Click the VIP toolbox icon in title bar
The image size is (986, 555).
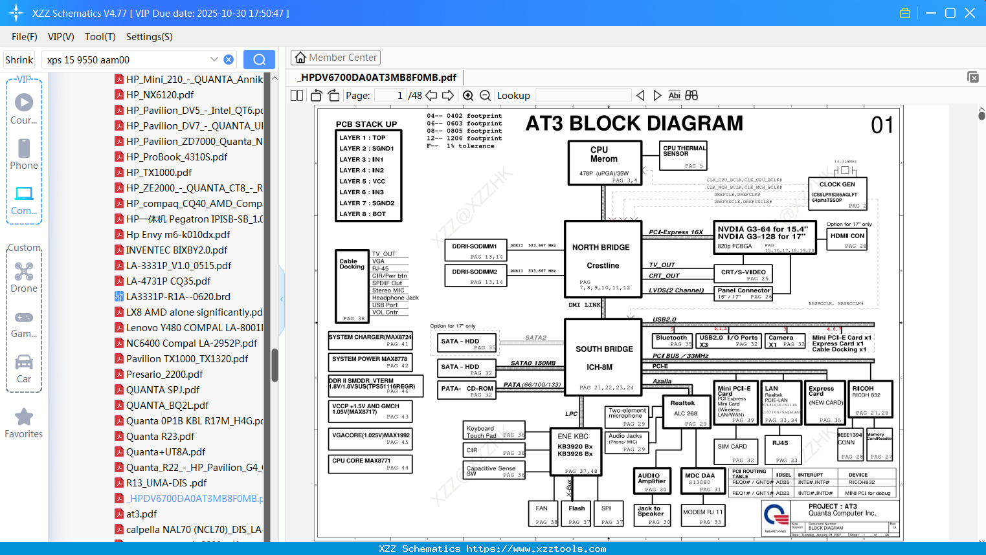[x=905, y=13]
